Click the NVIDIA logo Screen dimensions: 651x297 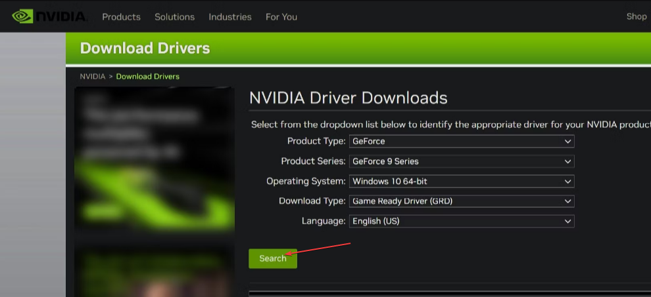pyautogui.click(x=49, y=16)
